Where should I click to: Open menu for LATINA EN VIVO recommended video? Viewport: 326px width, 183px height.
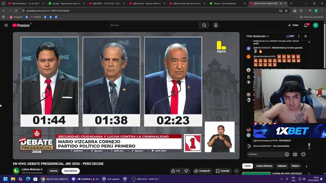pyautogui.click(x=309, y=174)
